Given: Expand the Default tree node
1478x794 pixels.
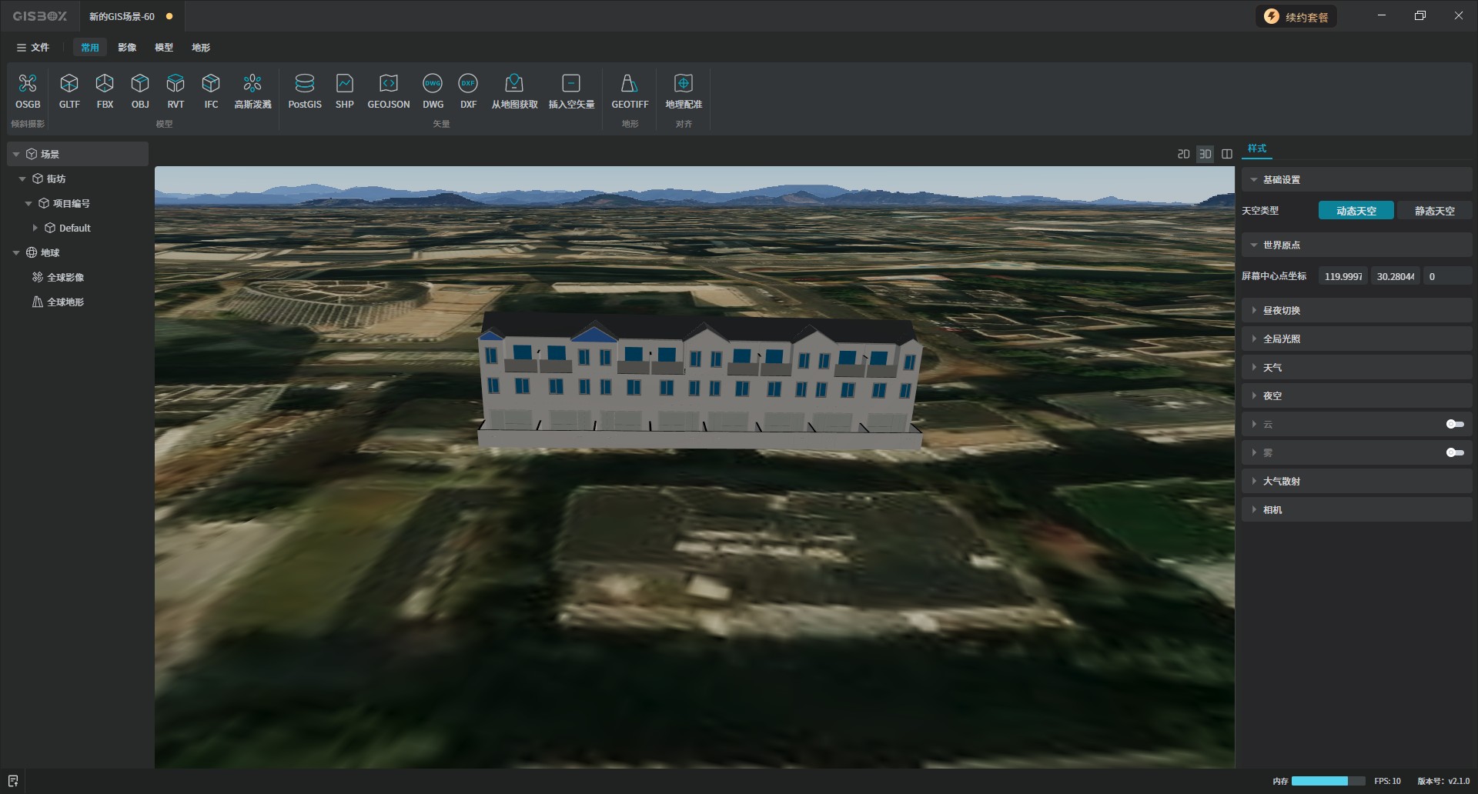Looking at the screenshot, I should coord(35,229).
